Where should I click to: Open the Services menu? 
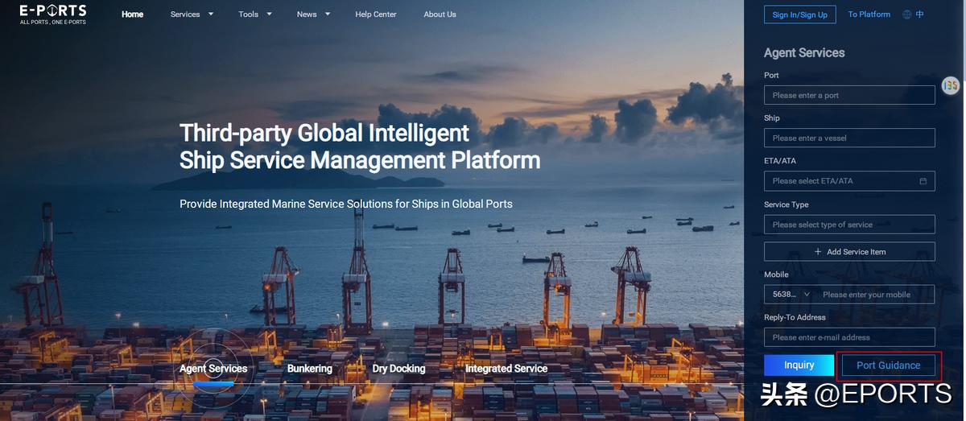[185, 14]
